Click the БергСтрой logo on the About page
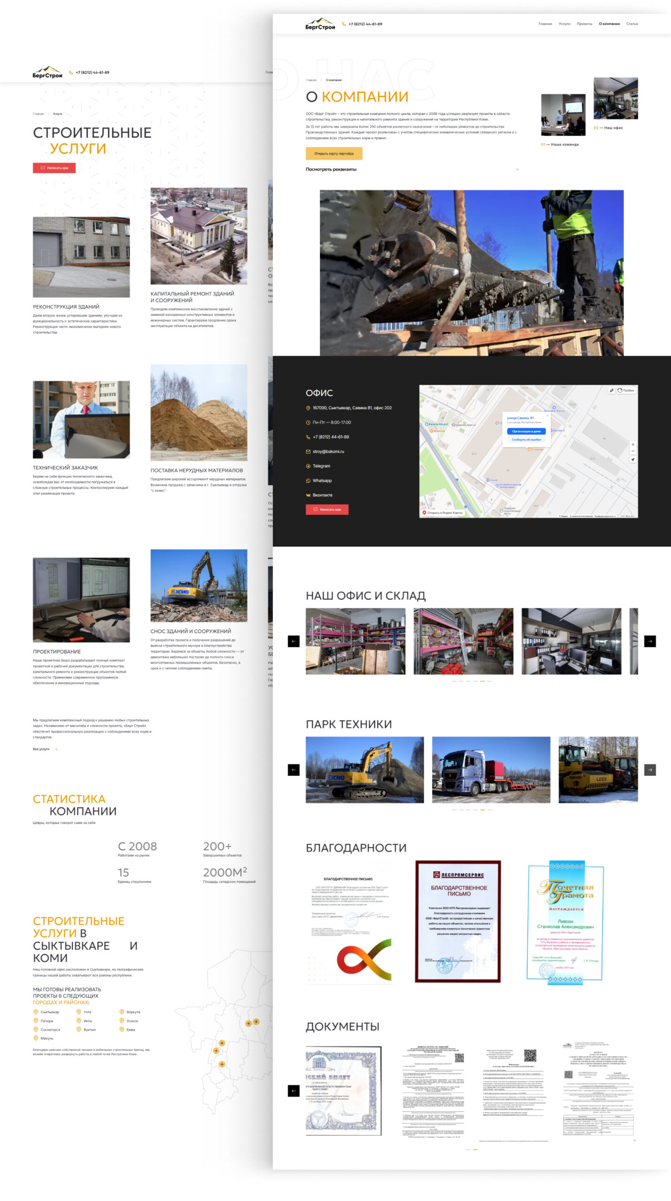671x1201 pixels. (x=320, y=24)
